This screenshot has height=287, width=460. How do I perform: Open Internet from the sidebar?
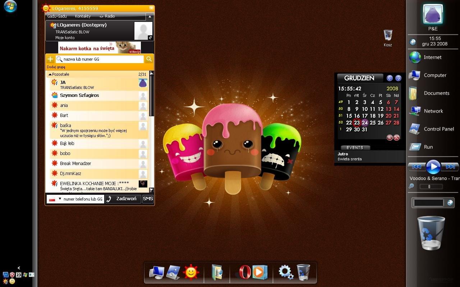pos(425,57)
